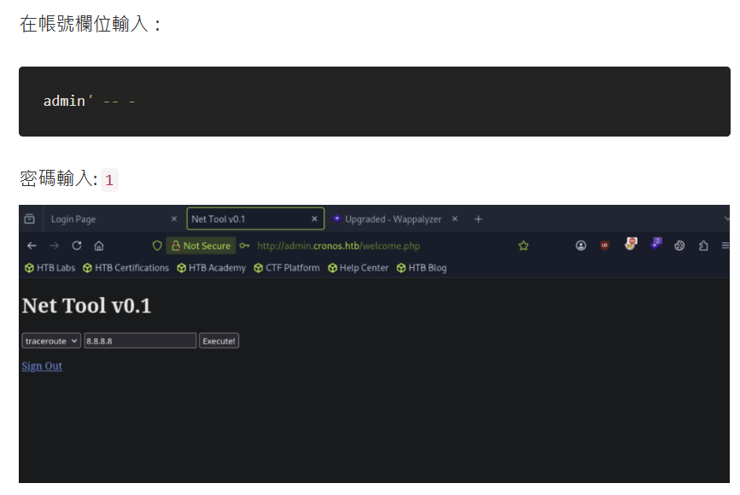The height and width of the screenshot is (495, 740).
Task: Open the HTB Academy bookmark
Action: (212, 268)
